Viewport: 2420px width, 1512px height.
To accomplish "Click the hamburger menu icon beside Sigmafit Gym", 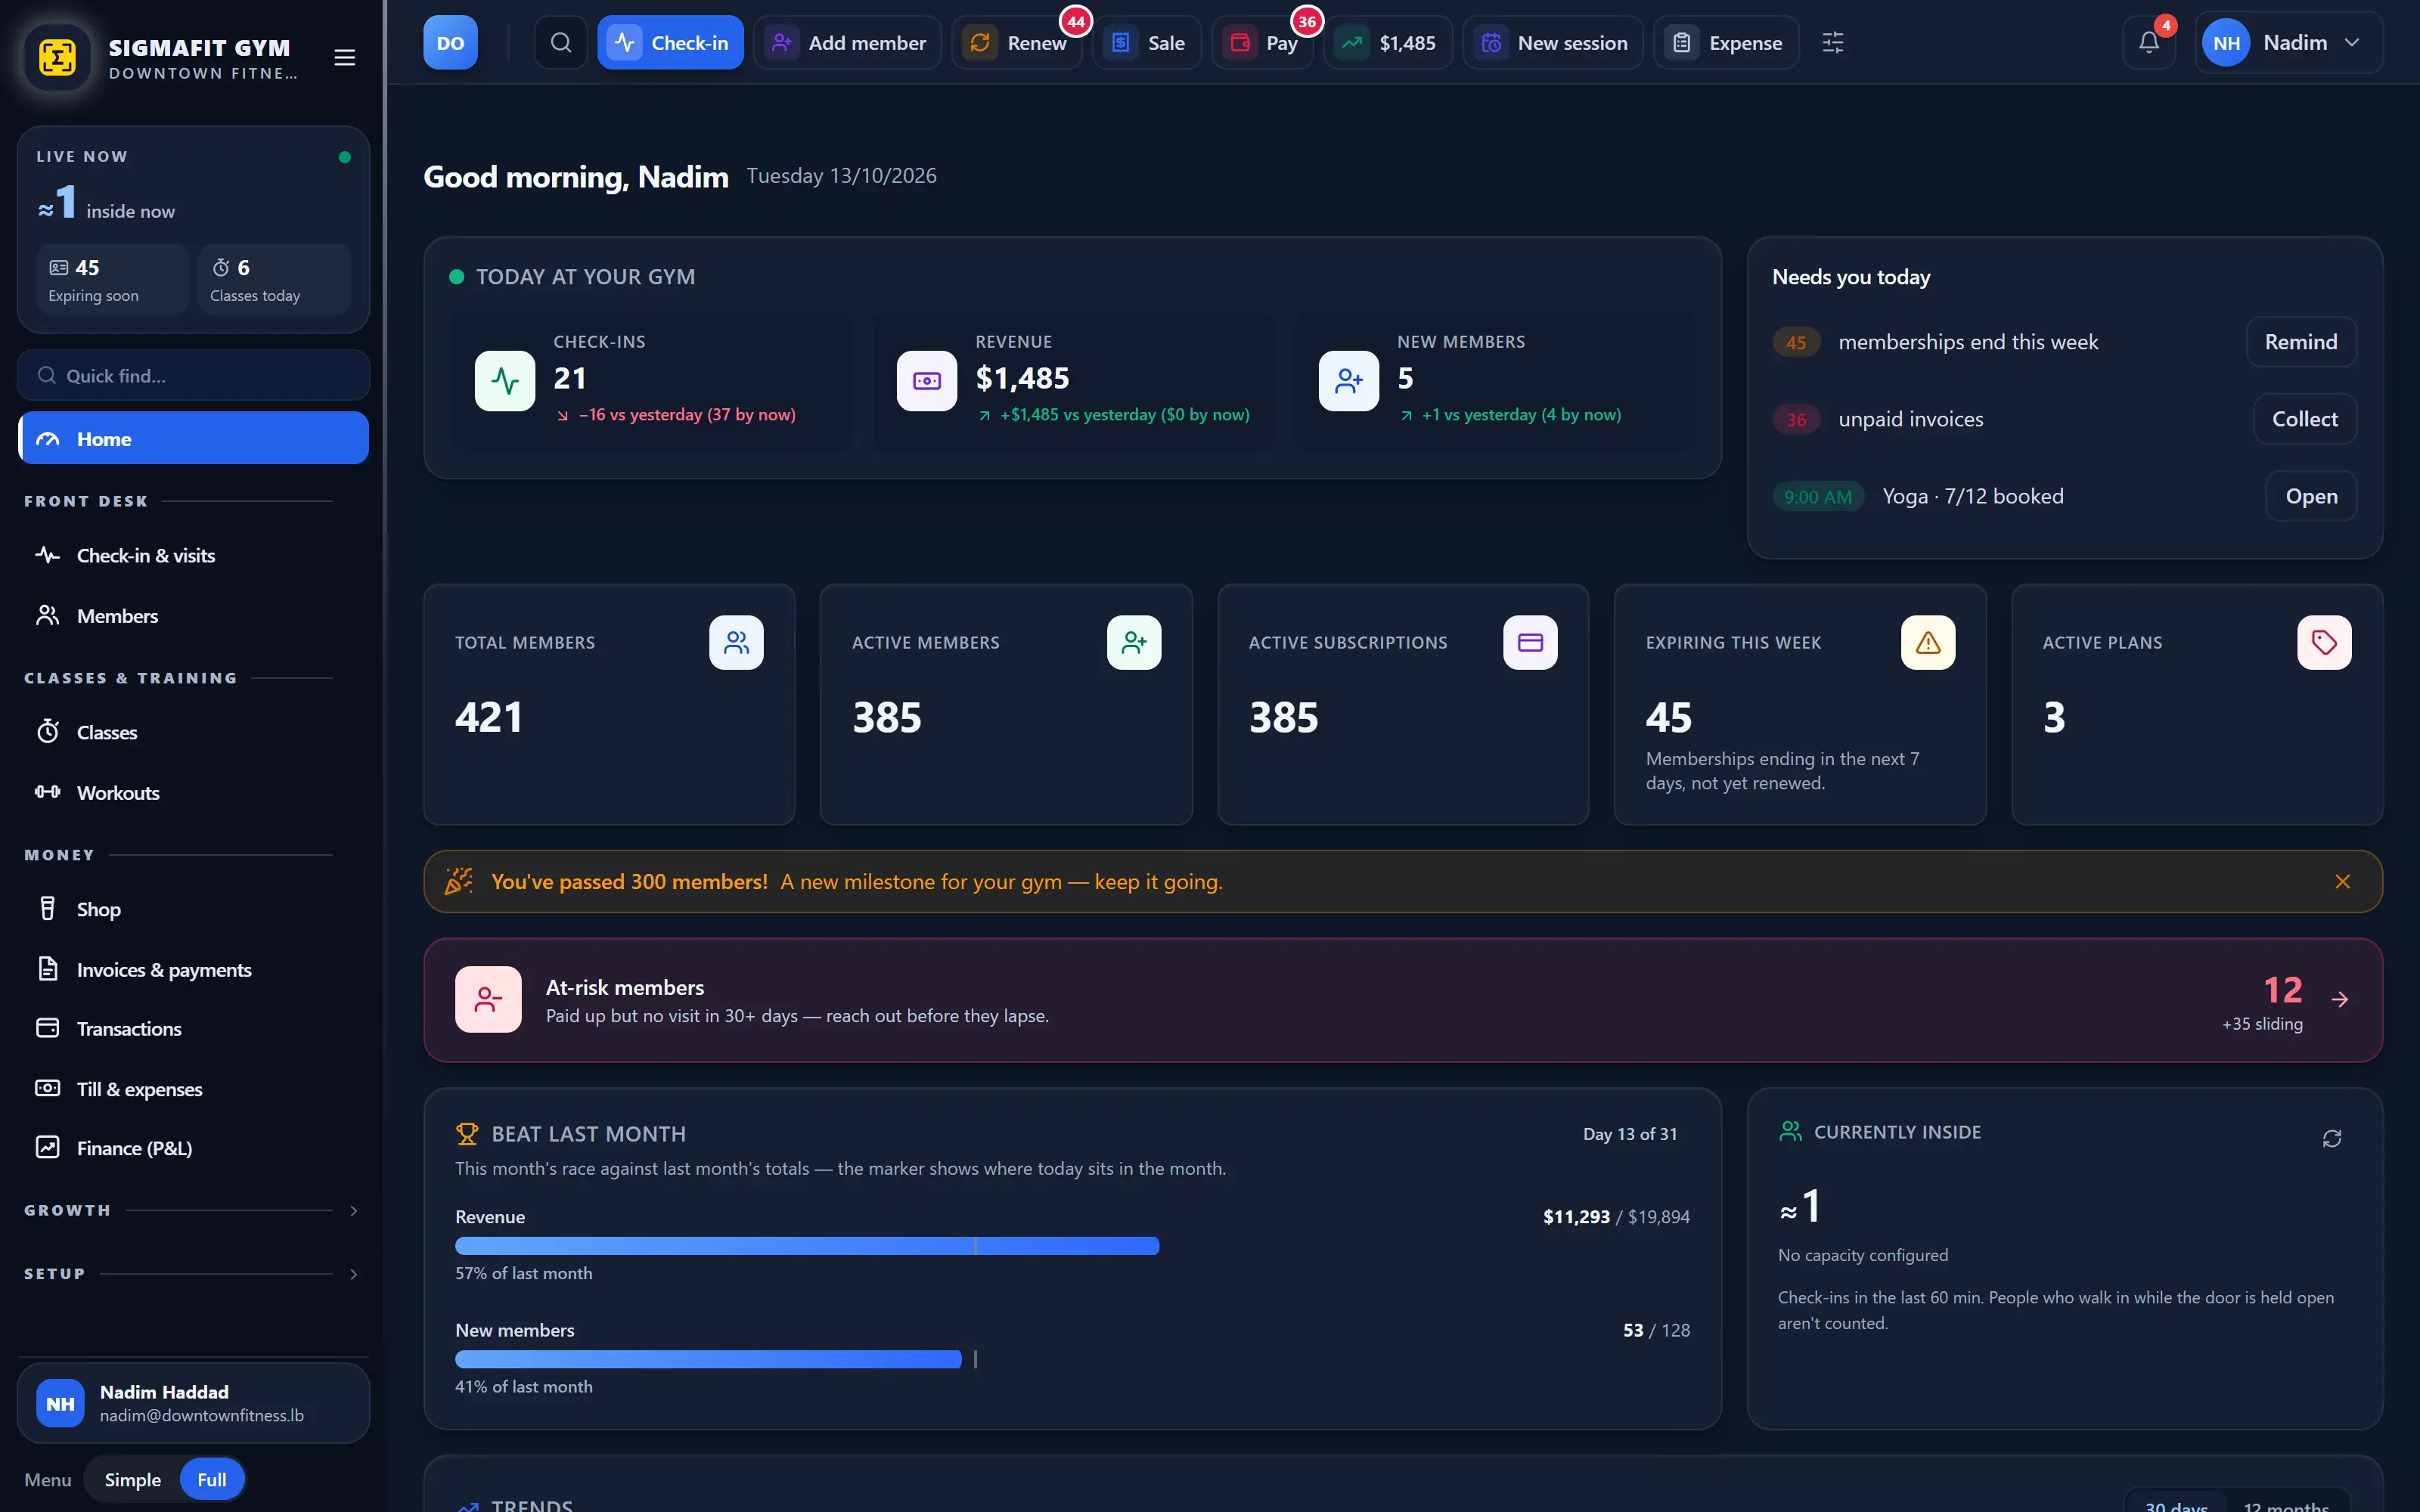I will [345, 57].
